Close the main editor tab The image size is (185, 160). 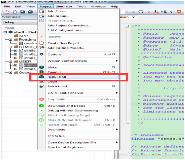pos(133,17)
